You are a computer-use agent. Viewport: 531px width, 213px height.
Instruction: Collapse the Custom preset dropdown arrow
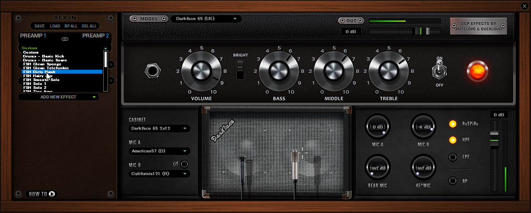click(105, 48)
